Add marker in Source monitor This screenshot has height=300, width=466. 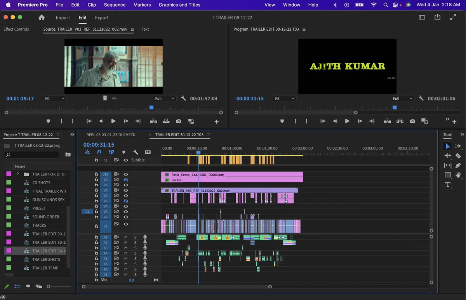[48, 121]
